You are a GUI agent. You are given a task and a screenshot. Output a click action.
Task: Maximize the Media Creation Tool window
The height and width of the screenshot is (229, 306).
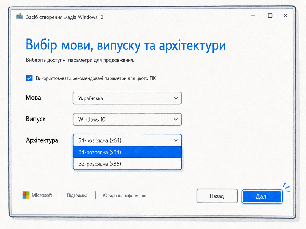pyautogui.click(x=270, y=16)
